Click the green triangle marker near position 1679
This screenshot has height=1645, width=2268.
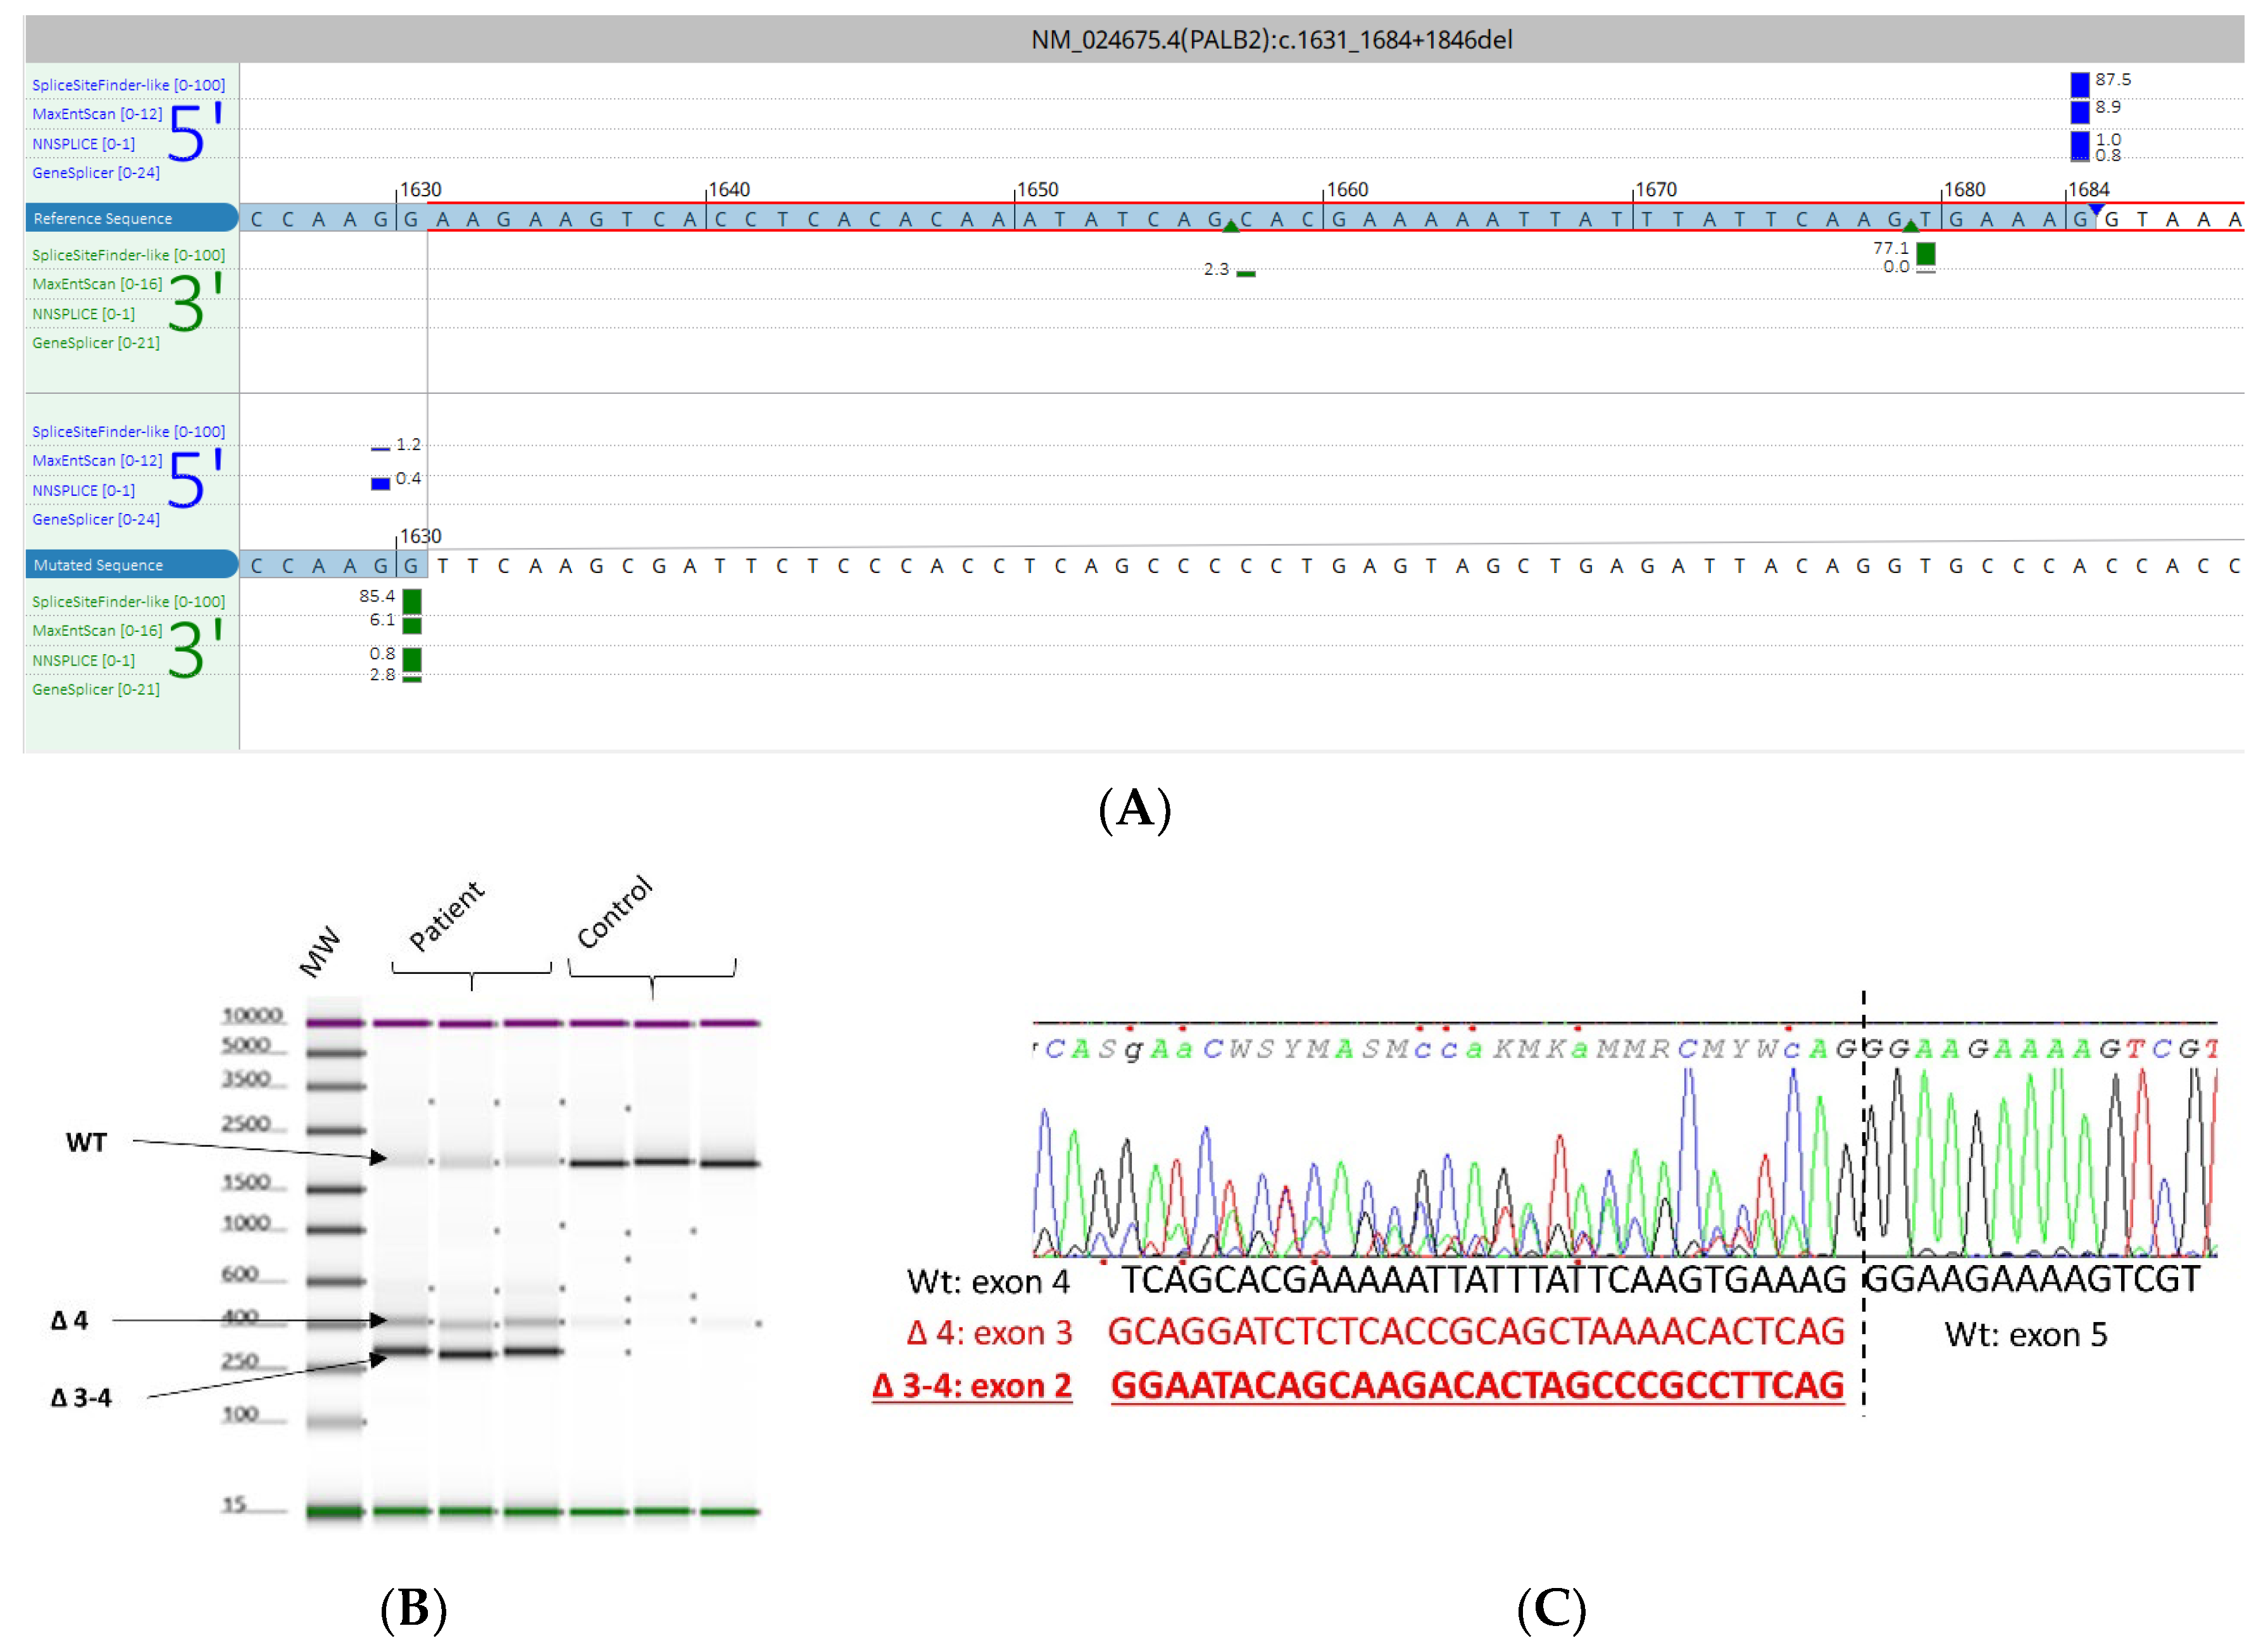coord(1910,226)
